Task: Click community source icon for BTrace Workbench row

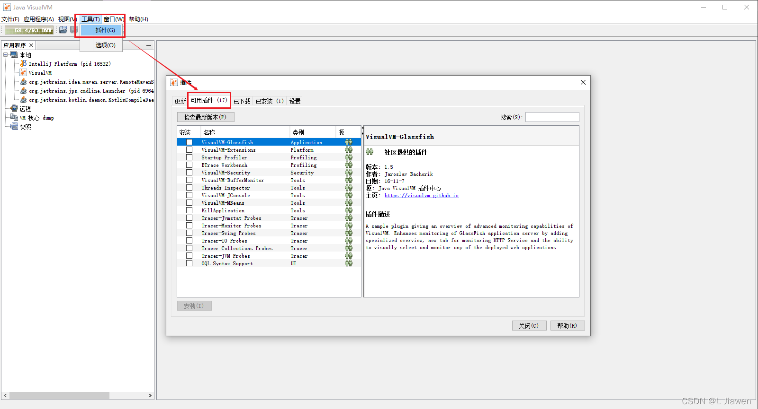Action: tap(349, 165)
